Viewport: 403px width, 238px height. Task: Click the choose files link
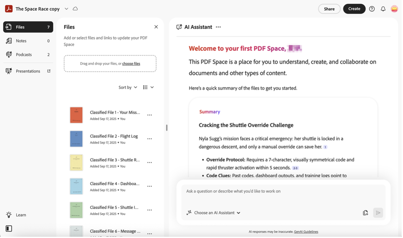(131, 64)
